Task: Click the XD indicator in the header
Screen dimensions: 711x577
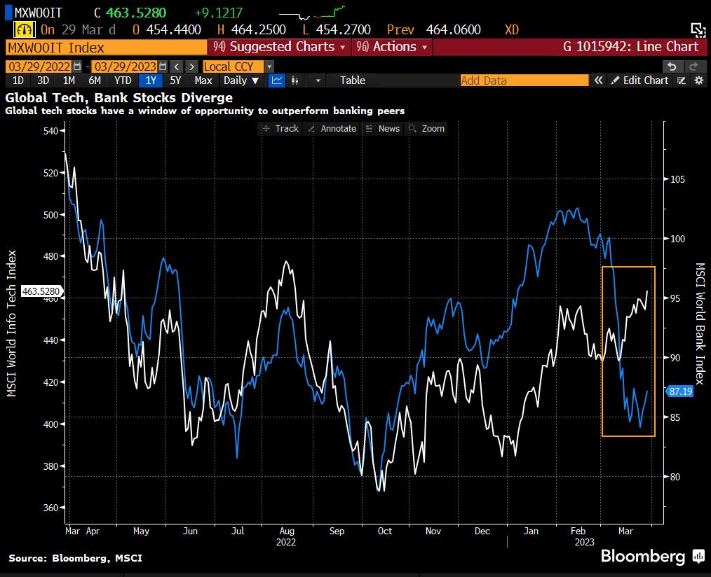Action: pyautogui.click(x=511, y=30)
